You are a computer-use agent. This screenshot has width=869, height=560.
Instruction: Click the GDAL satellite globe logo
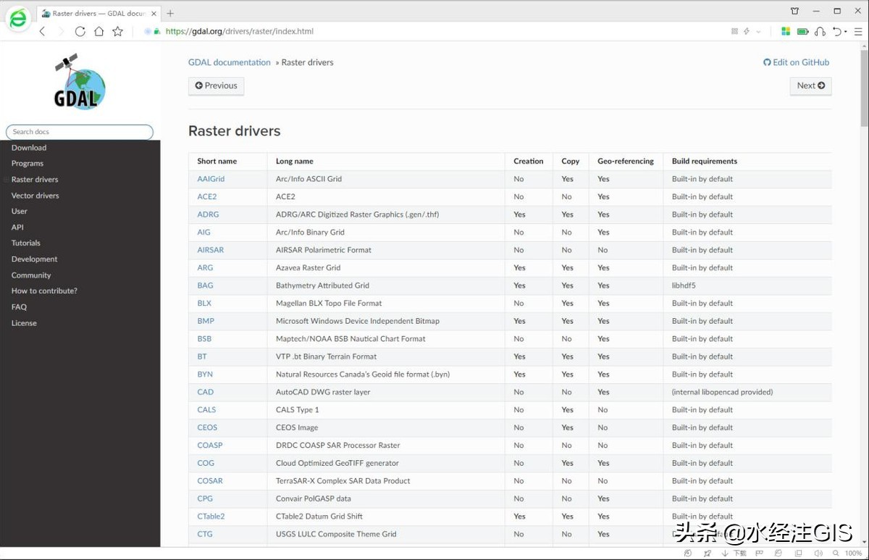point(80,82)
